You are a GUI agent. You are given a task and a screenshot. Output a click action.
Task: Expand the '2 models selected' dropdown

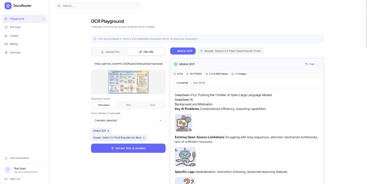128,121
